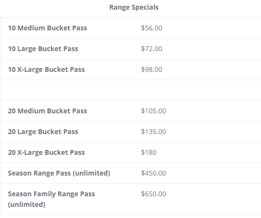Select the Season Family Range Pass label
Viewport: 261px width, 218px height.
tap(51, 194)
